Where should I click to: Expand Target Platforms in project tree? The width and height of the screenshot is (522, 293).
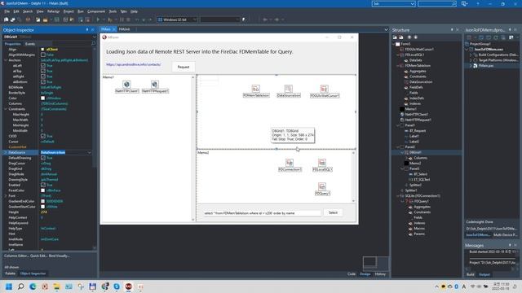point(471,60)
